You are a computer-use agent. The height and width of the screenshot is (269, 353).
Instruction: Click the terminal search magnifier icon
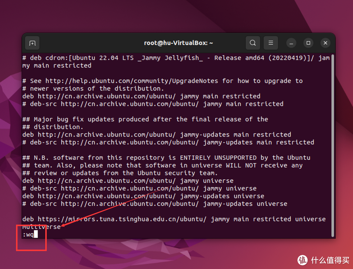(253, 43)
